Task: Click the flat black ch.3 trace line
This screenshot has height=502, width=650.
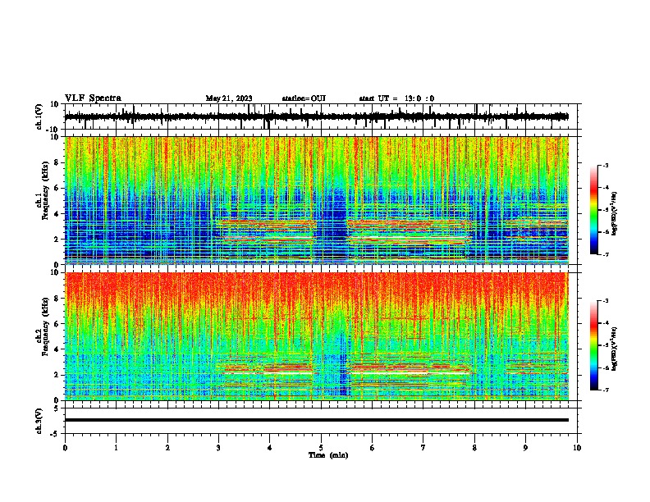Action: pos(317,420)
